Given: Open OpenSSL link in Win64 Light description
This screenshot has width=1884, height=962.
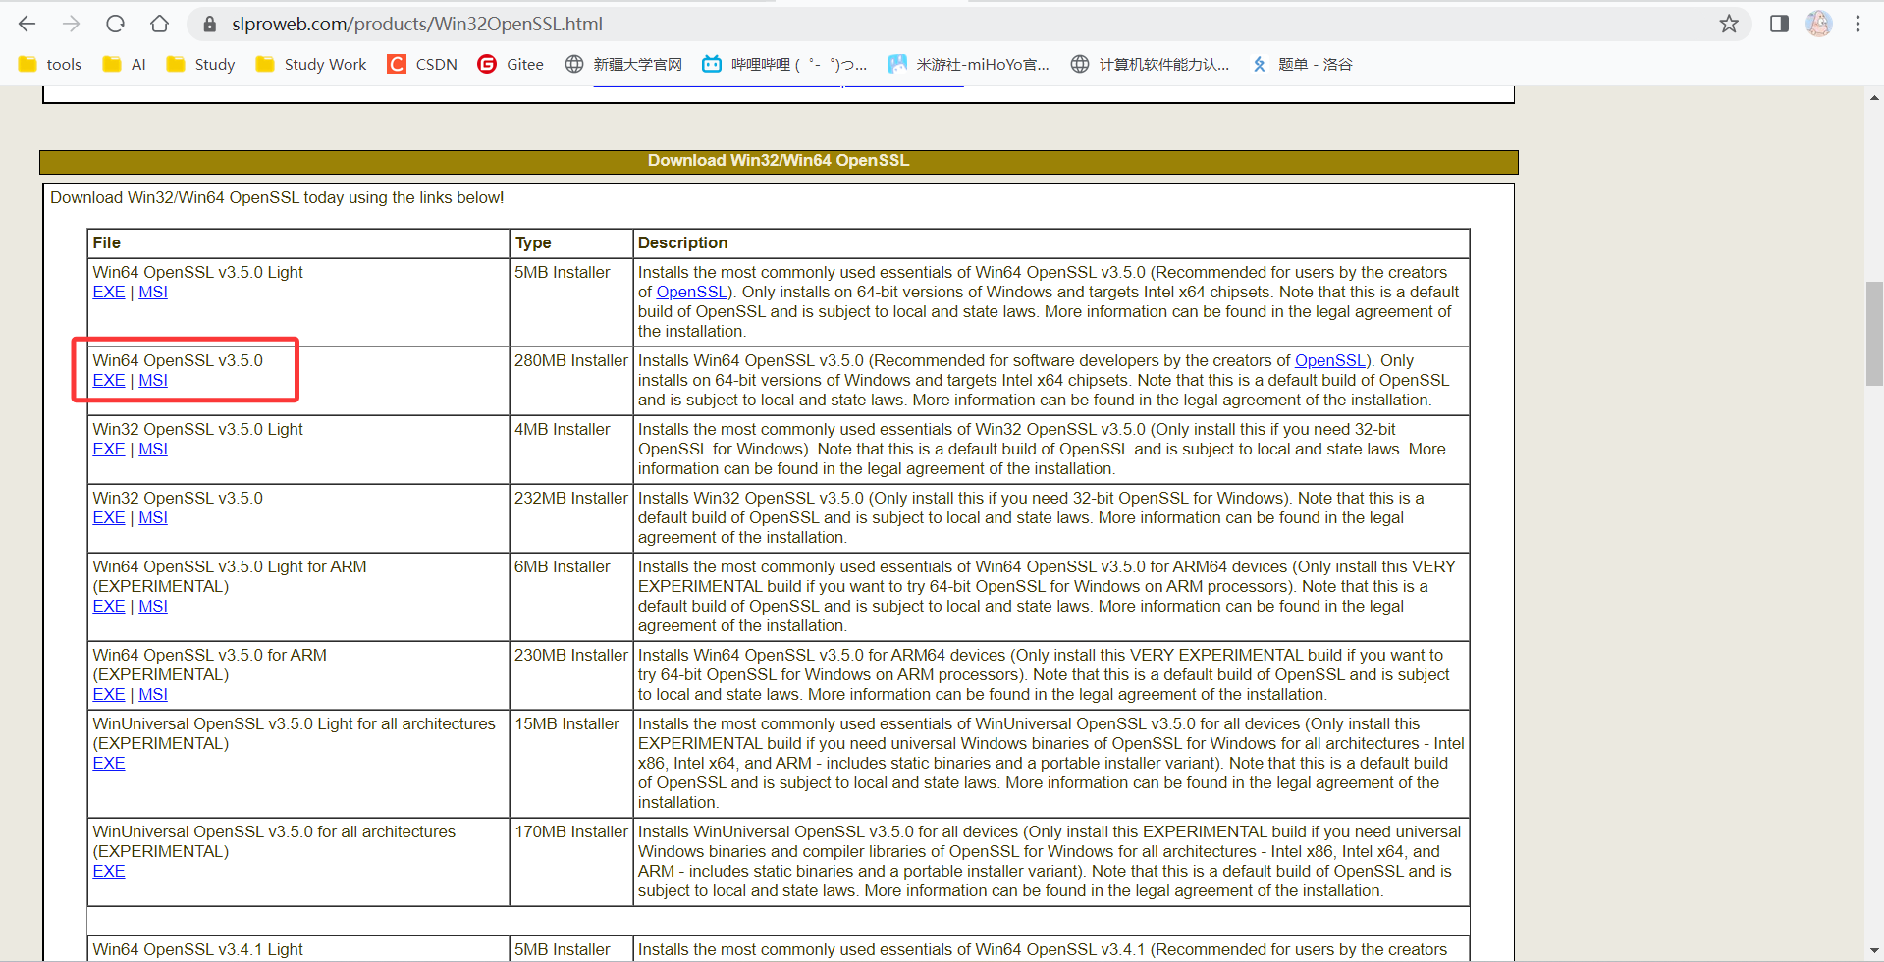Looking at the screenshot, I should click(x=691, y=292).
